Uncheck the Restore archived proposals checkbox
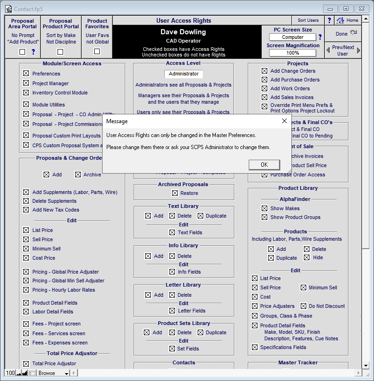This screenshot has width=374, height=381. click(175, 193)
